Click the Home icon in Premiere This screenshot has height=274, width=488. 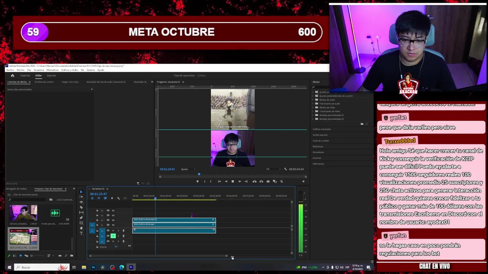12,75
